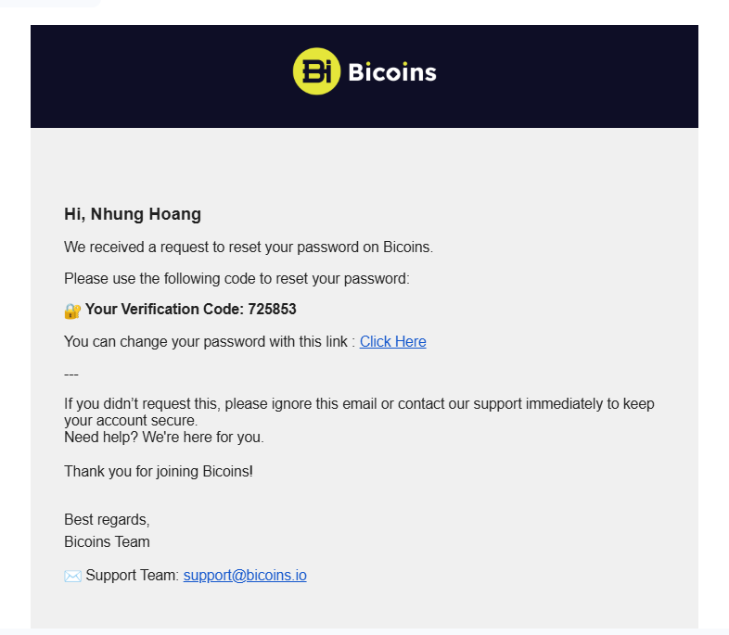Open the support@bicoins.io email link
This screenshot has height=635, width=729.
coord(245,575)
